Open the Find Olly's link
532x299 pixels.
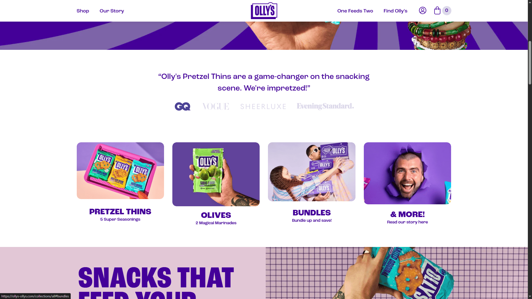click(x=395, y=11)
